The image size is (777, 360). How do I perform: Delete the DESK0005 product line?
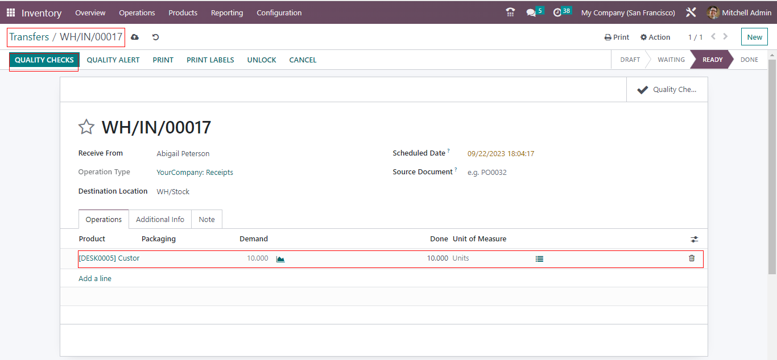(692, 258)
